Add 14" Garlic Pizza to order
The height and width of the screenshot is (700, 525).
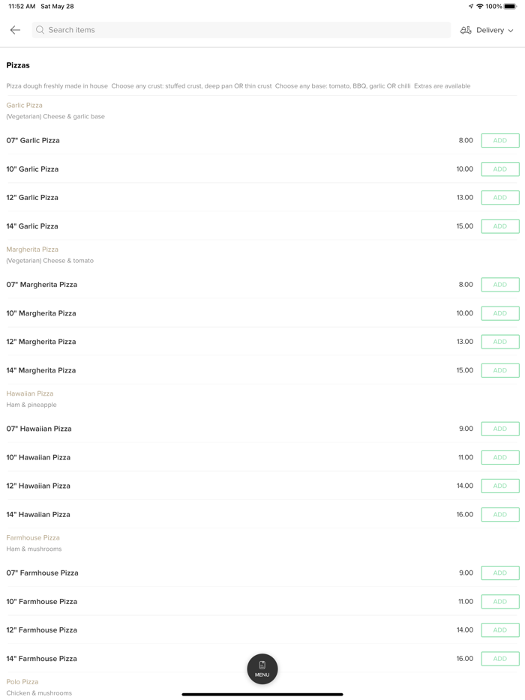point(499,226)
